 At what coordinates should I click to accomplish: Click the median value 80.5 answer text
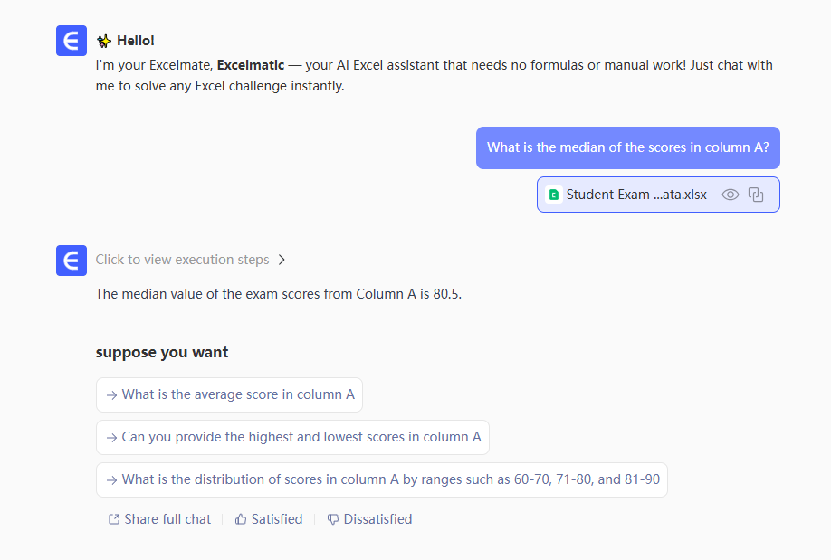click(x=279, y=294)
